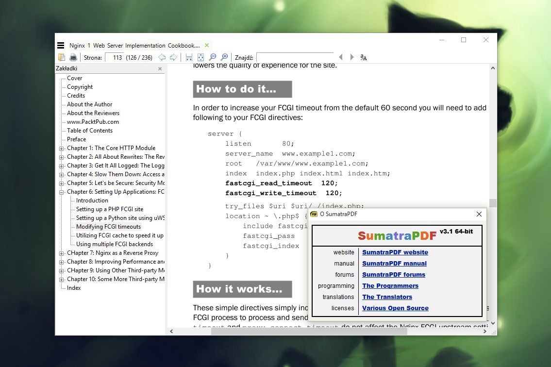Viewport: 551px width, 367px height.
Task: Expand Chapter 2: All About Rewrites
Action: (62, 157)
